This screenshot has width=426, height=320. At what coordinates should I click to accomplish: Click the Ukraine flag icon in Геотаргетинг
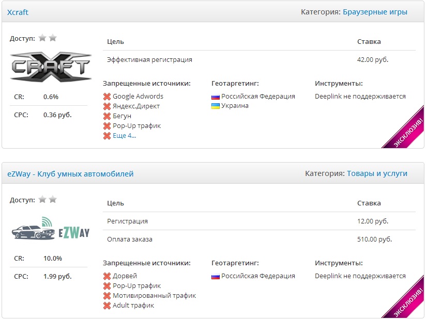[216, 106]
